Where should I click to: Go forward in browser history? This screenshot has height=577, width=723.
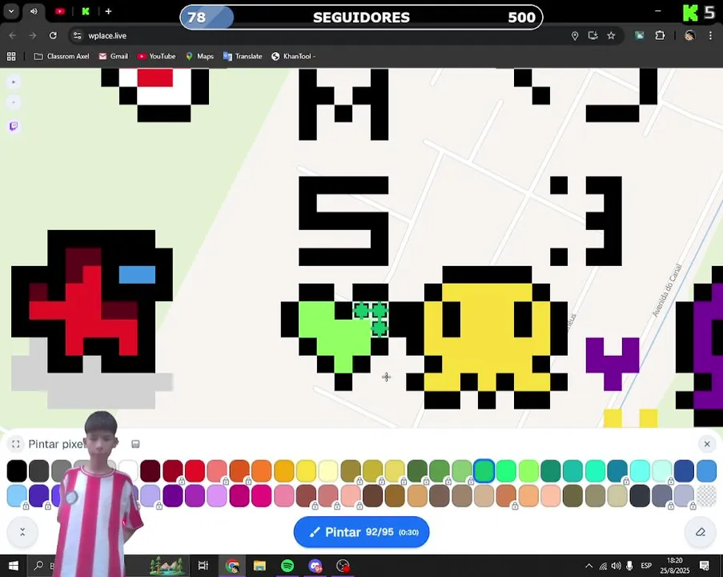point(33,35)
